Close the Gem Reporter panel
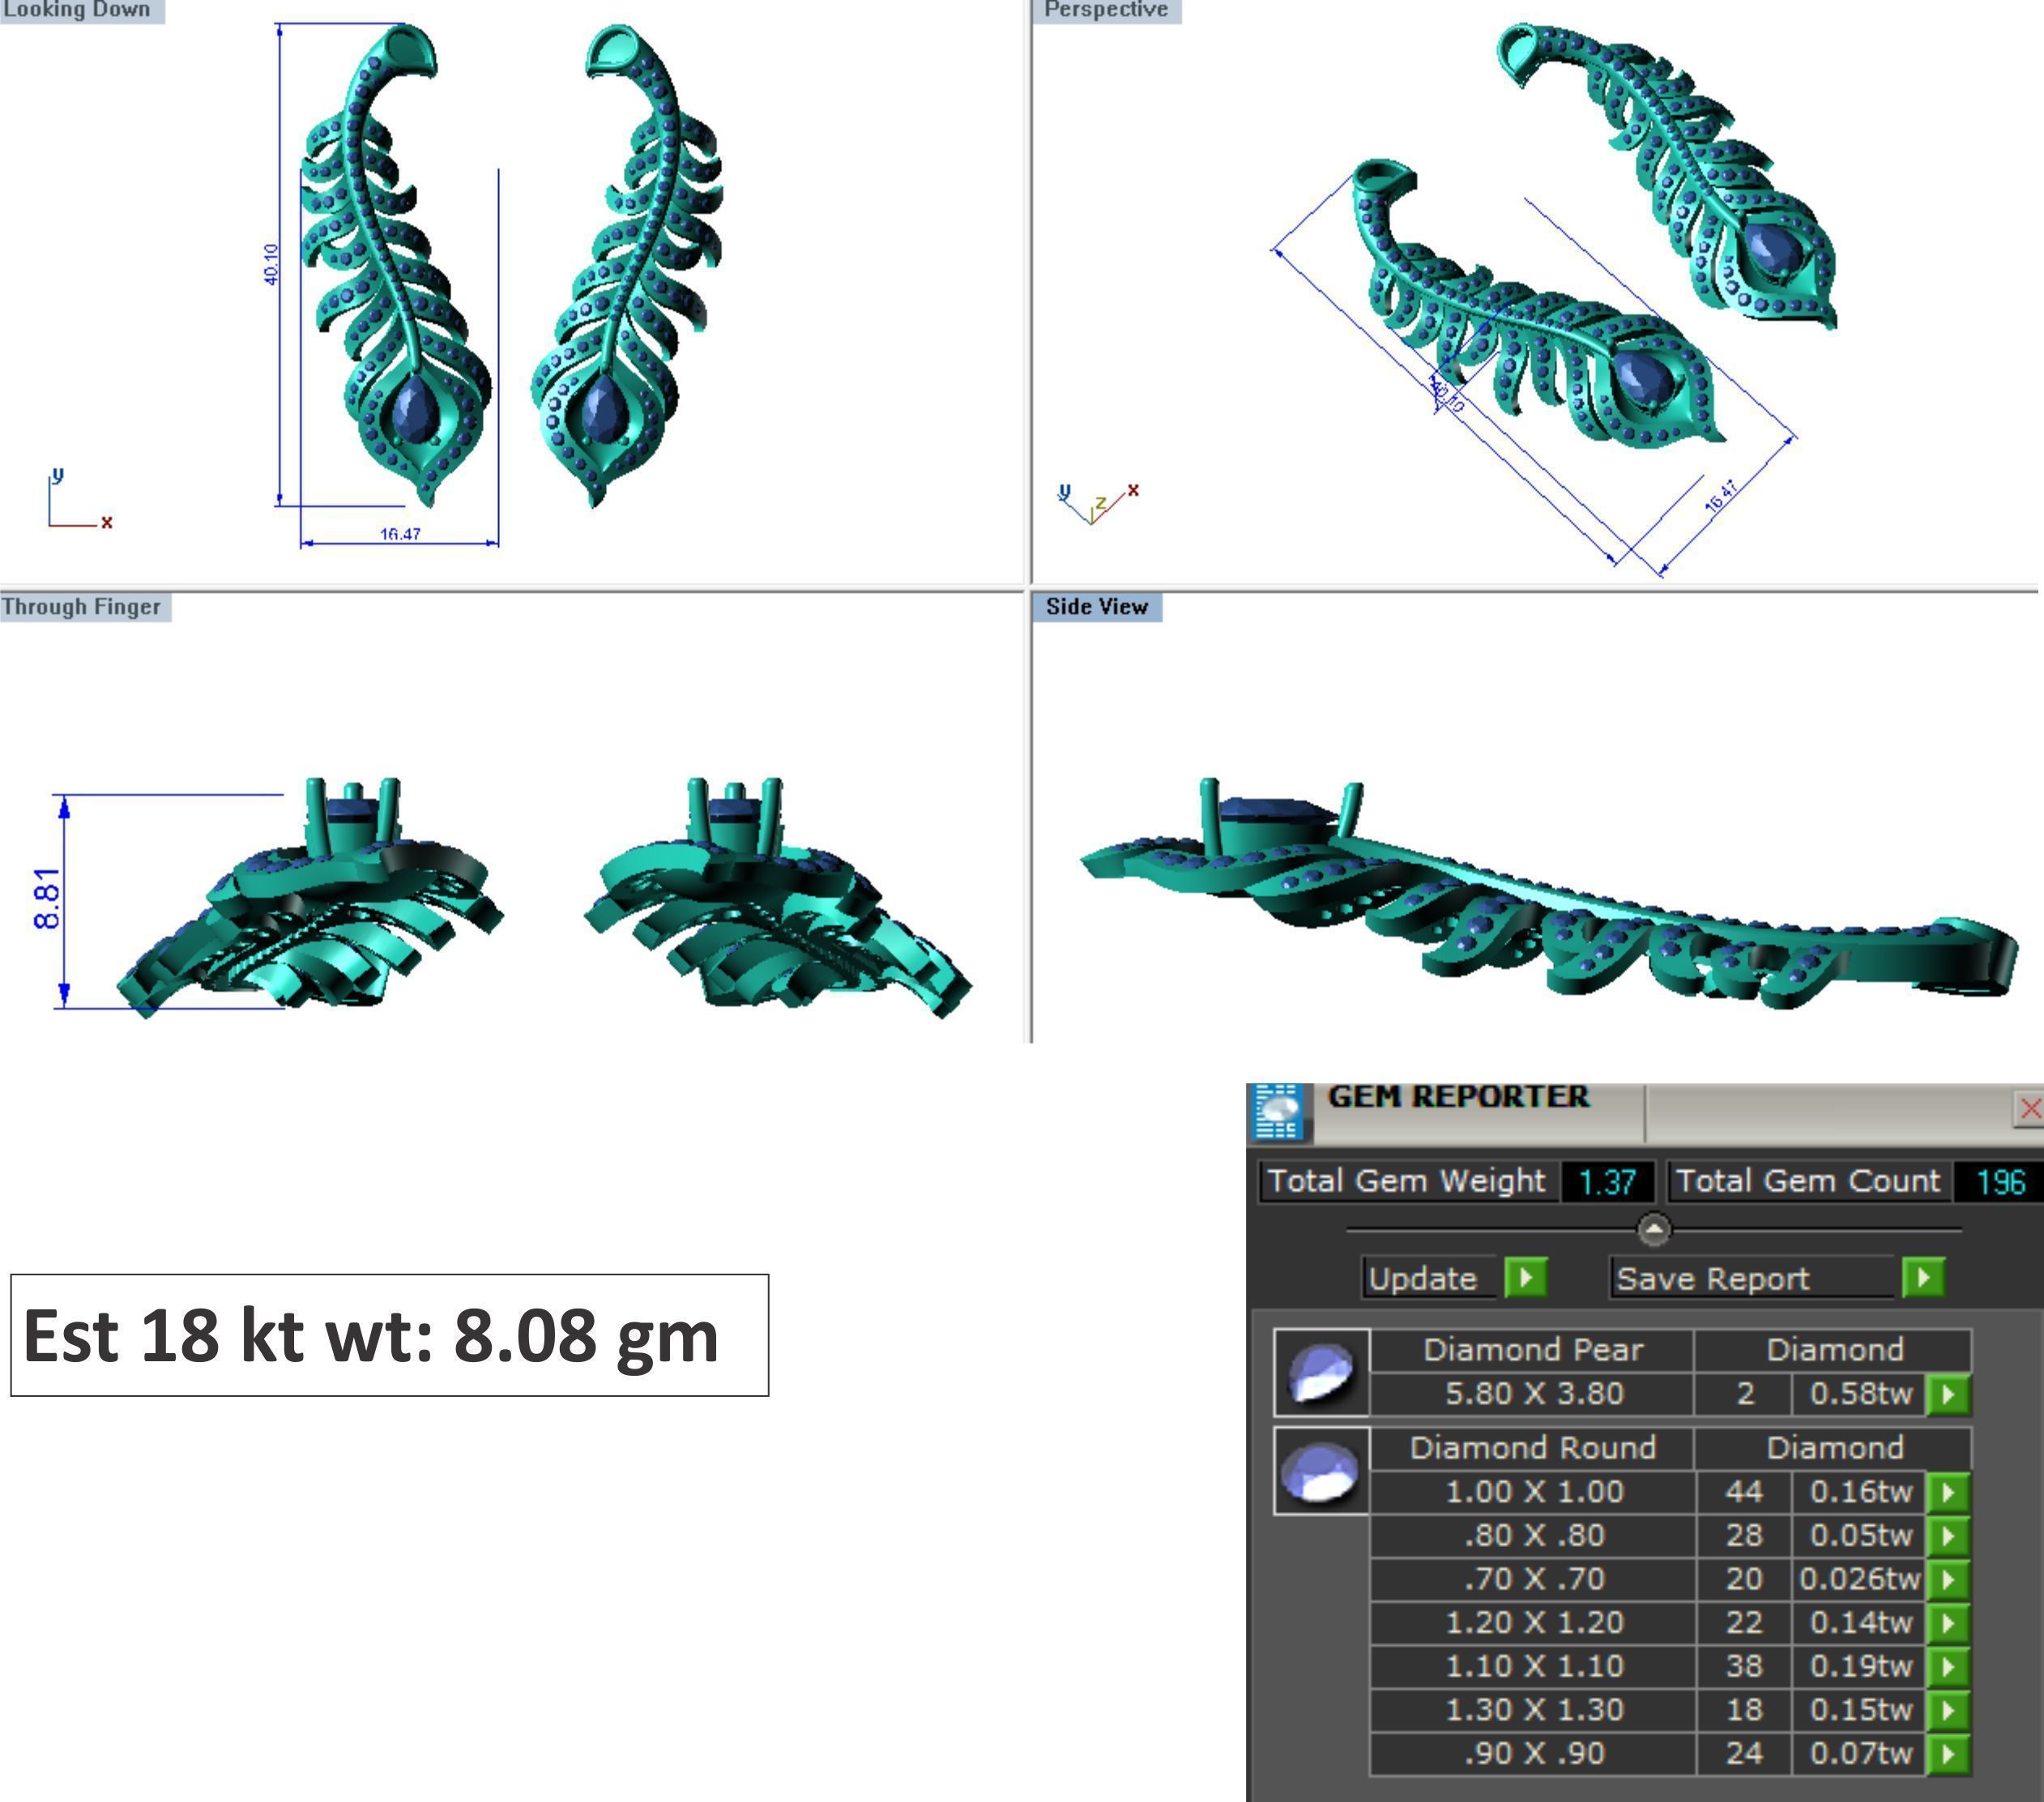2044x1802 pixels. 2029,1108
